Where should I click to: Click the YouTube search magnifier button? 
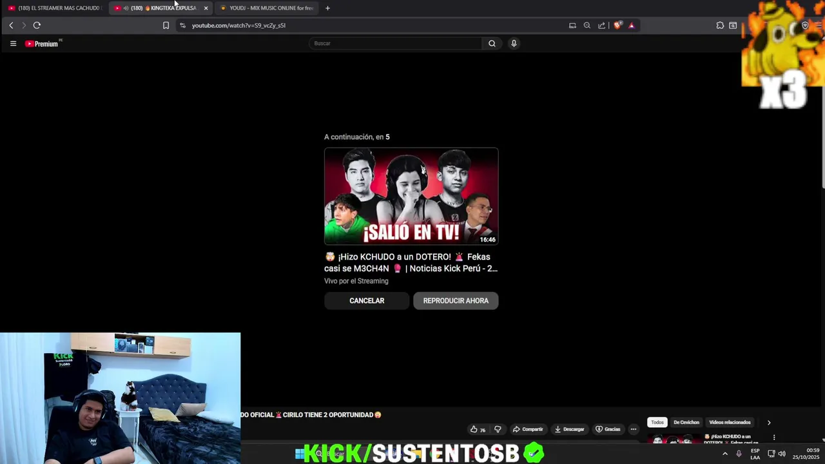point(492,43)
